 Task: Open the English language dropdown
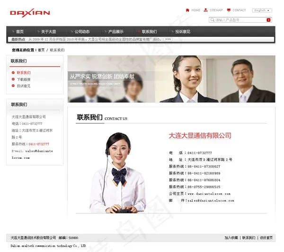[x=262, y=10]
